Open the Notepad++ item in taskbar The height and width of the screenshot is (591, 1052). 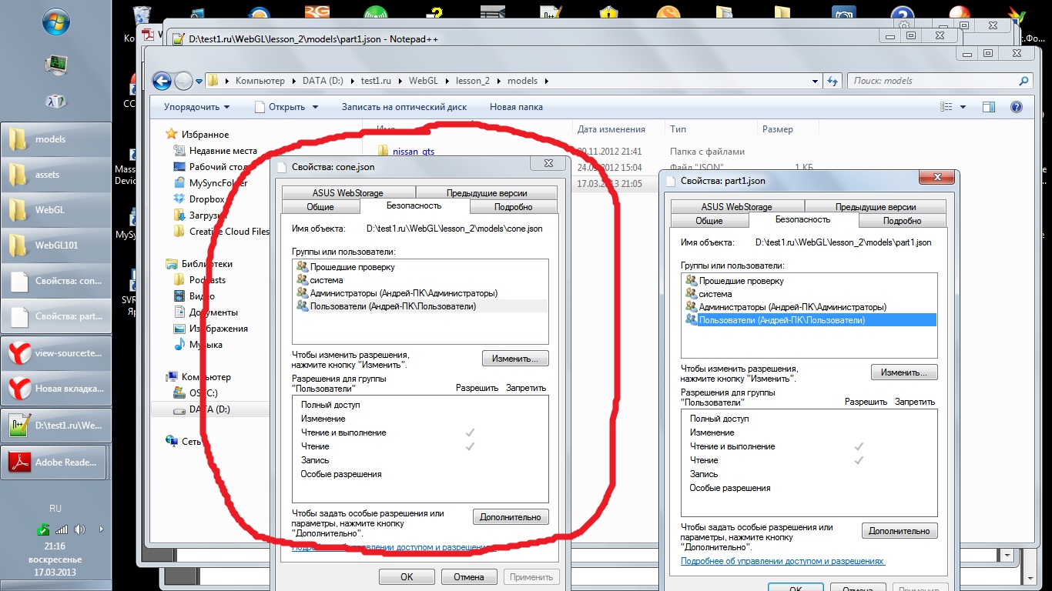55,425
